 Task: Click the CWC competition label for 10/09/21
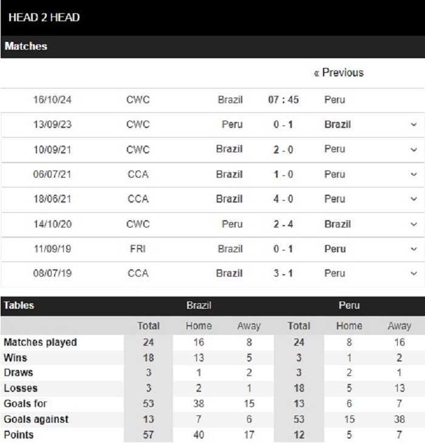pos(138,149)
